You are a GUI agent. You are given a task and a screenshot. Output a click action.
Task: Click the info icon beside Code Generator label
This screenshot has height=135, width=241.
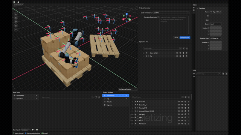coord(152,13)
